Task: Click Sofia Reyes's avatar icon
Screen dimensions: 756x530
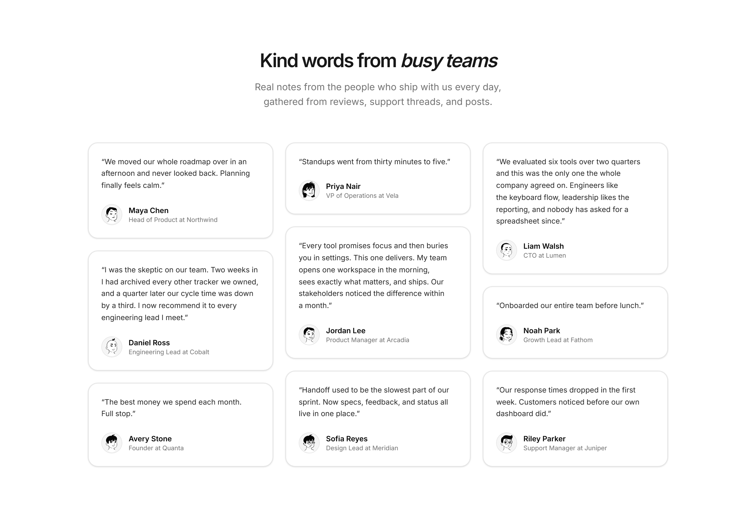Action: [x=309, y=443]
